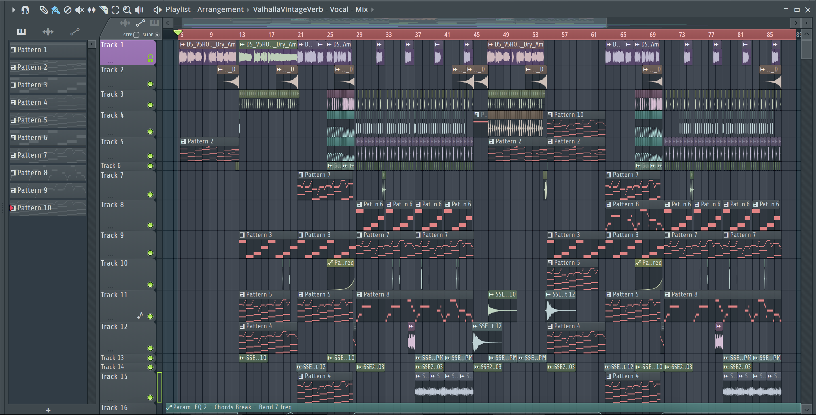Viewport: 816px width, 415px height.
Task: Move the playlist overview to the right with the arrow
Action: tap(795, 23)
